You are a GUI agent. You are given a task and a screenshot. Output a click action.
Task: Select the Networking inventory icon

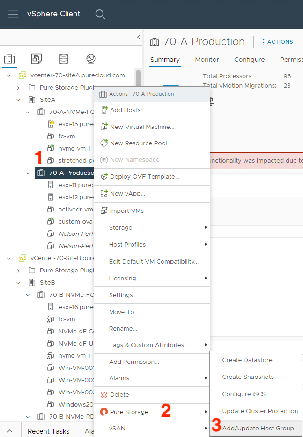tap(91, 59)
